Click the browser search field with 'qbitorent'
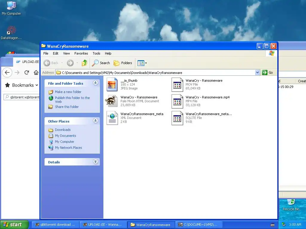Screen dimensions: 306x229 pyautogui.click(x=22, y=97)
